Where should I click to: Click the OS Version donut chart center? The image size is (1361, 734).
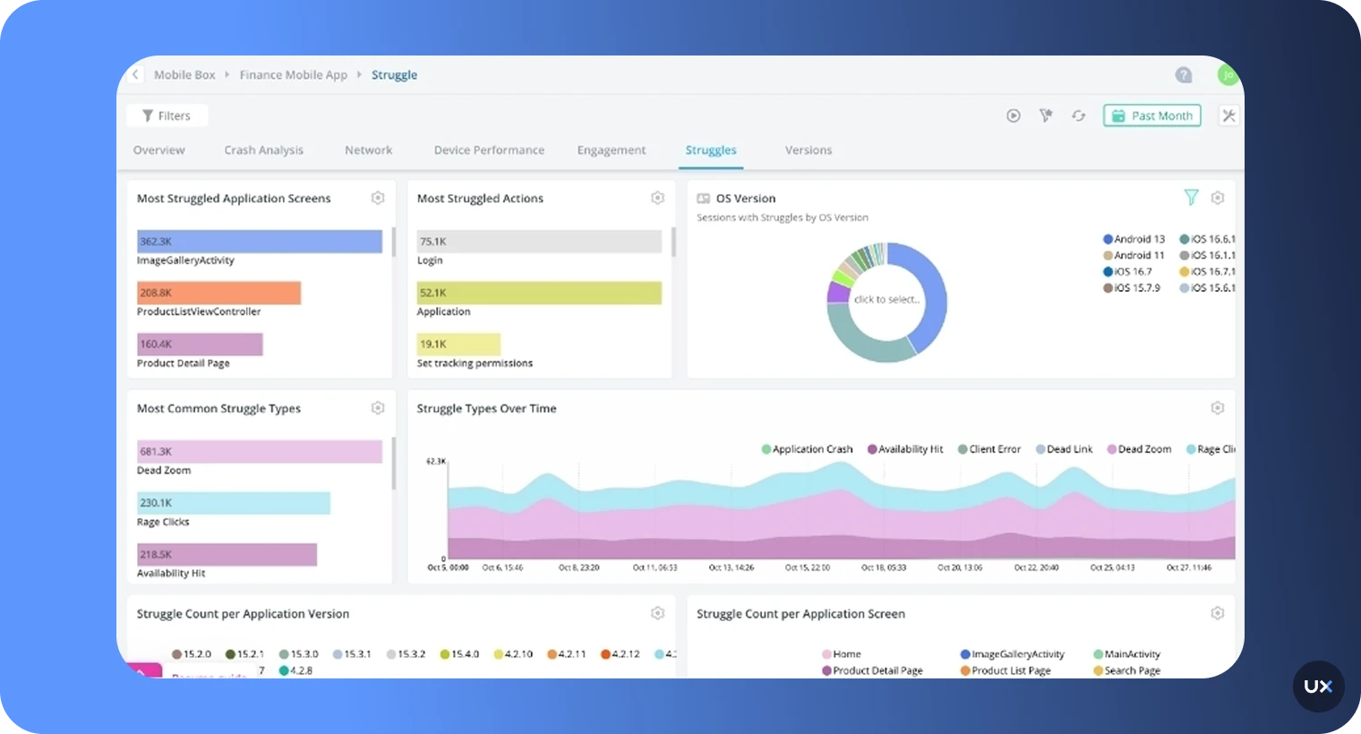tap(886, 300)
